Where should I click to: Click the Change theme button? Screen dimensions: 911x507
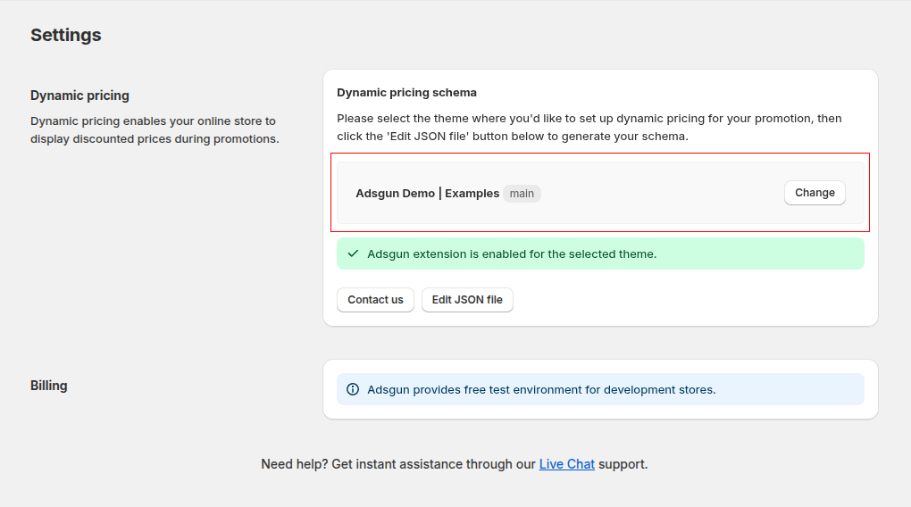coord(815,193)
